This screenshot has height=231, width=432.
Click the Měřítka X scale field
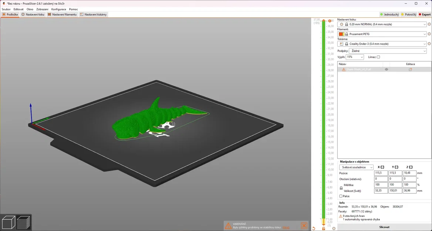click(x=381, y=185)
